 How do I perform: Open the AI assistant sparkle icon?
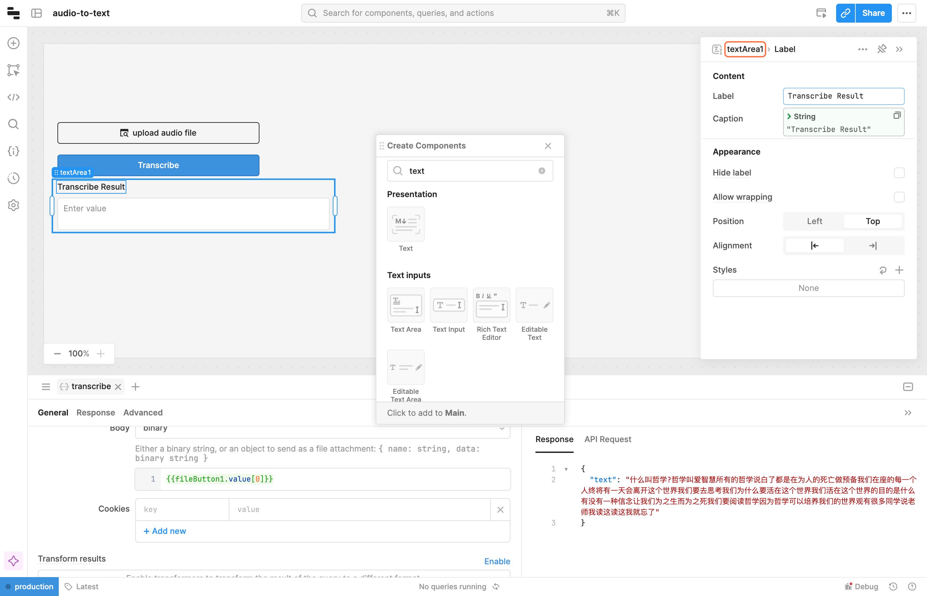[14, 560]
